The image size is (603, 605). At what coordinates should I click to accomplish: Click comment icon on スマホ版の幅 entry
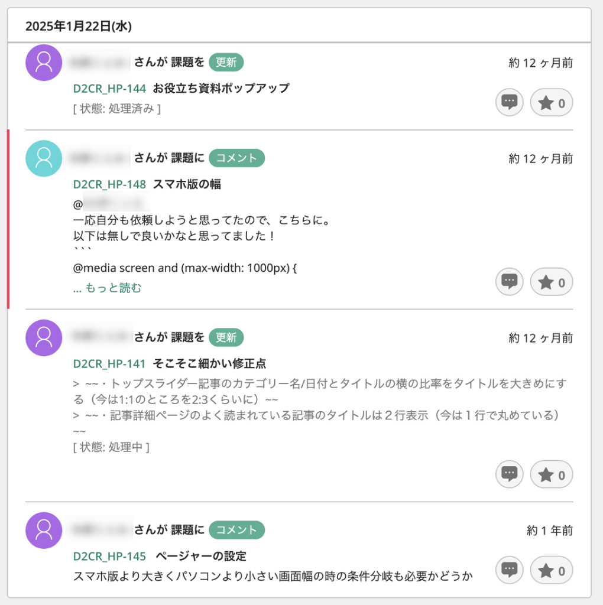tap(509, 282)
